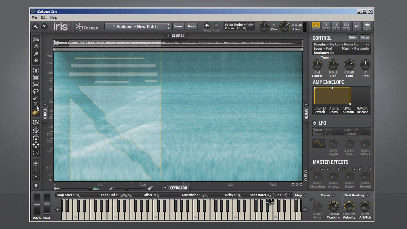Step patch selector arrows next to patch name
Screen dimensions: 407x229
169,26
